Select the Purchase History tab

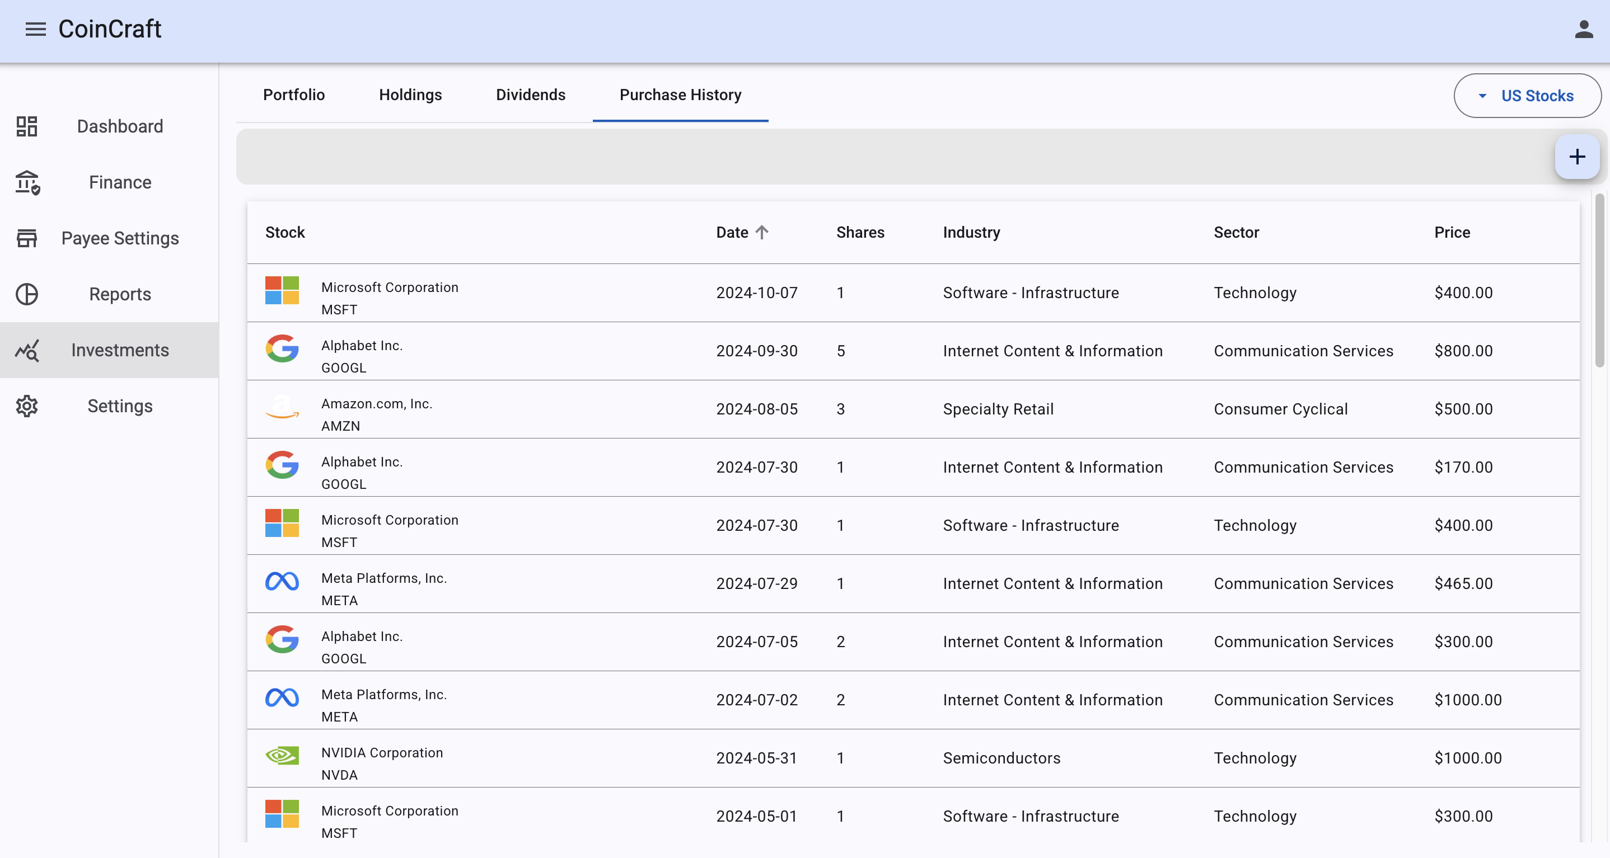coord(680,95)
